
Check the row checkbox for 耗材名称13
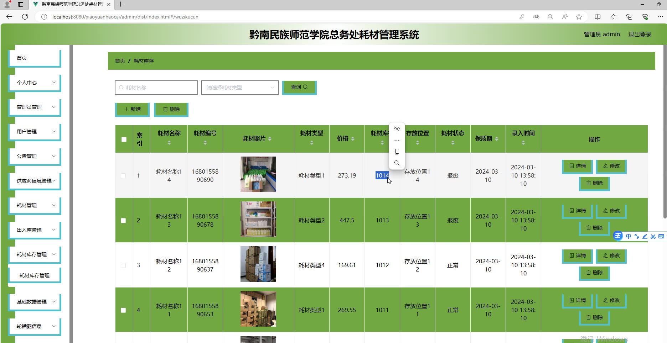click(123, 221)
